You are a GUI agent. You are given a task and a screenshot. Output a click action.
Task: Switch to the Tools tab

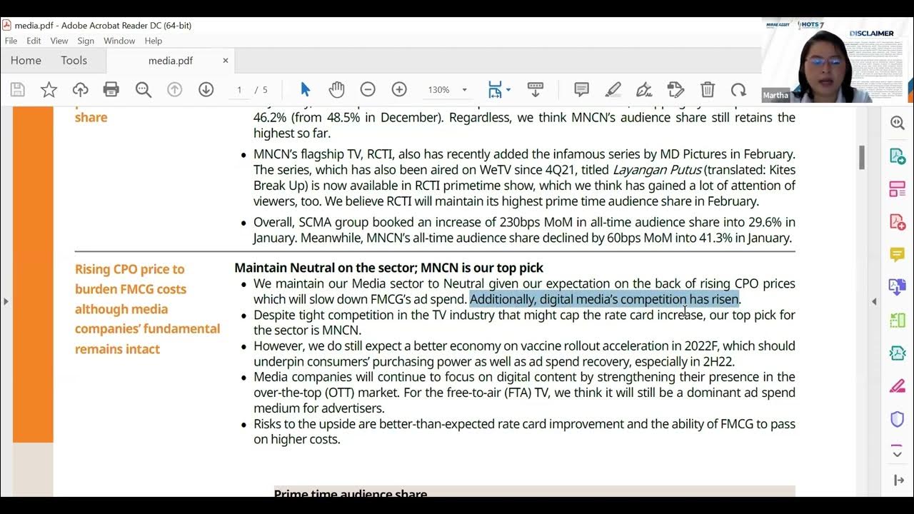click(74, 61)
